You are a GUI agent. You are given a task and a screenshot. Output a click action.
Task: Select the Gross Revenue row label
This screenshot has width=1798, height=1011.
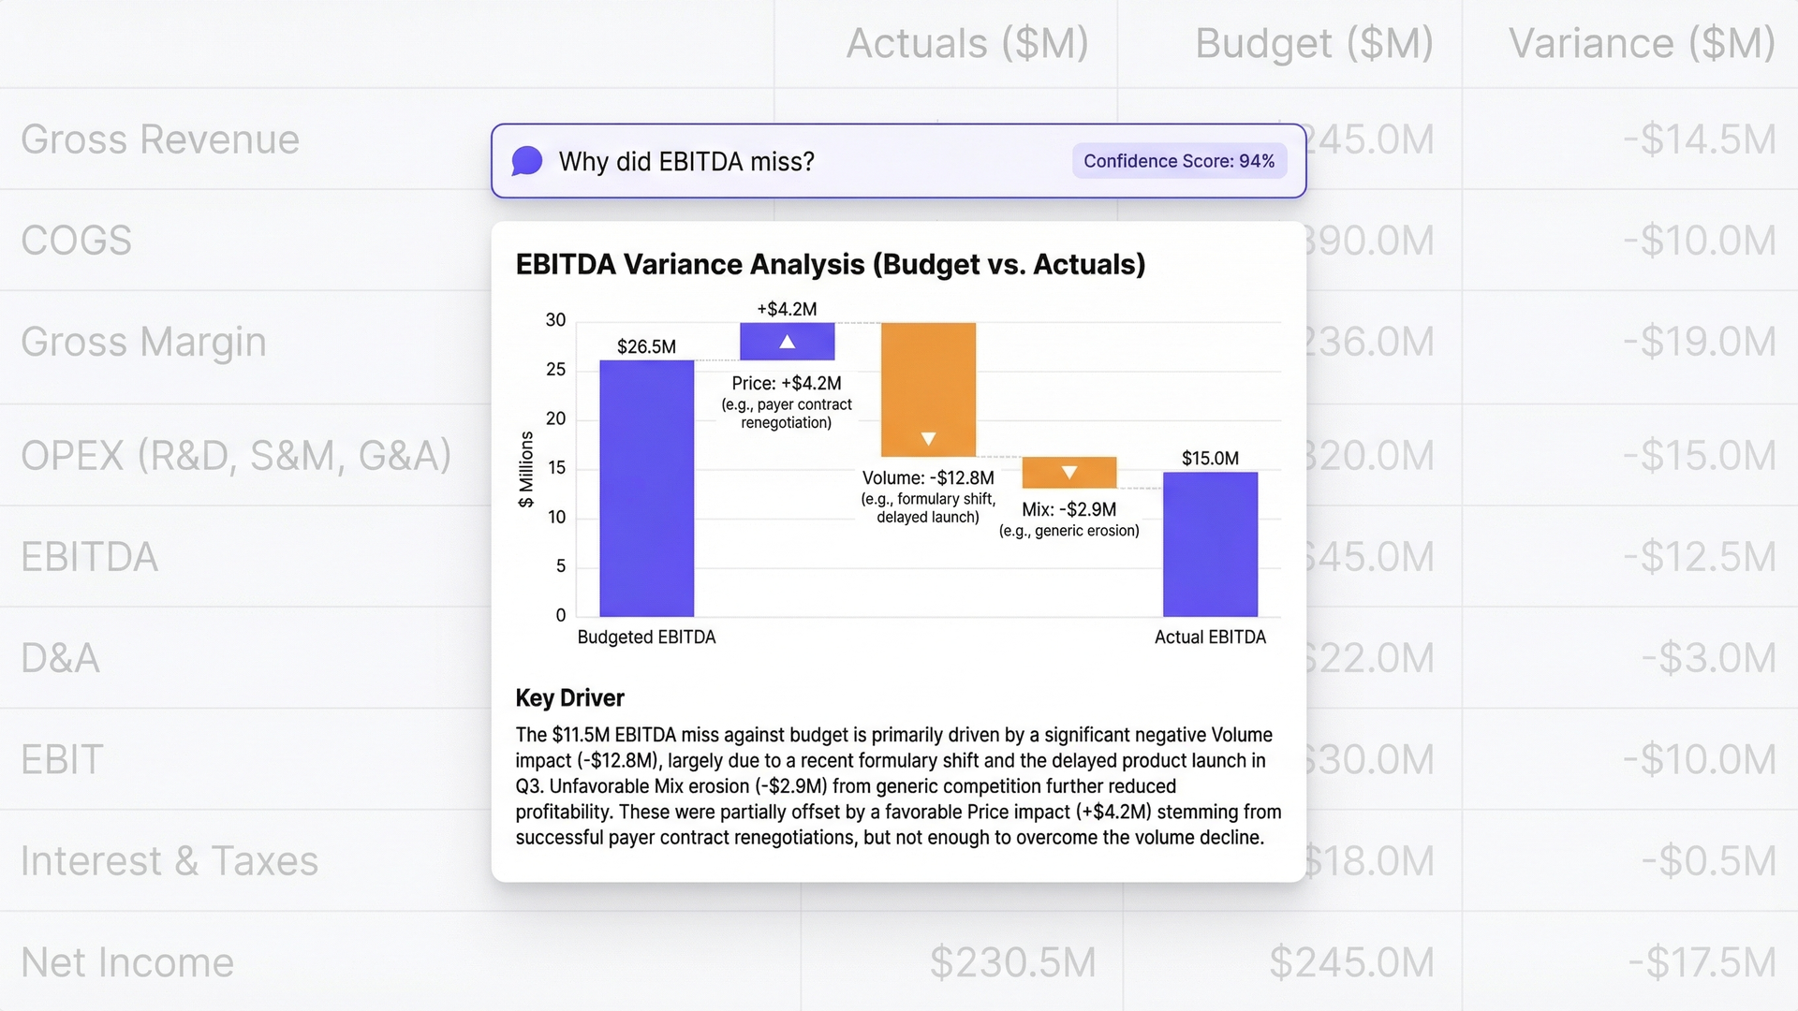point(160,139)
